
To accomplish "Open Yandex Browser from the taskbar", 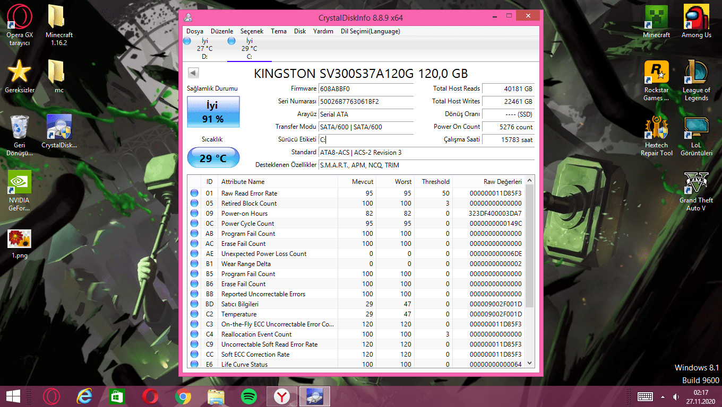I will pyautogui.click(x=282, y=396).
